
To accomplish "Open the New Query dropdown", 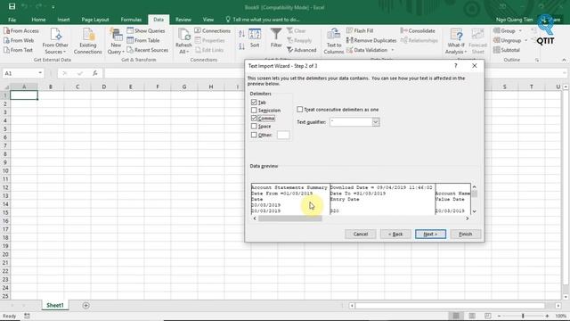I will click(x=116, y=42).
